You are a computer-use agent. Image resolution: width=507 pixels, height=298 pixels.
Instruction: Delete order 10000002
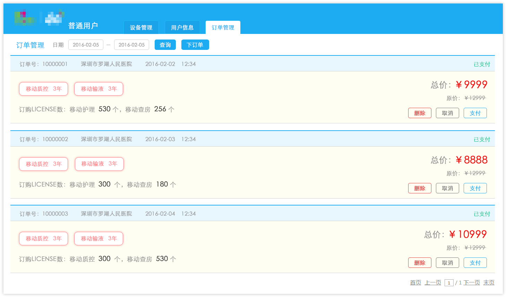420,188
